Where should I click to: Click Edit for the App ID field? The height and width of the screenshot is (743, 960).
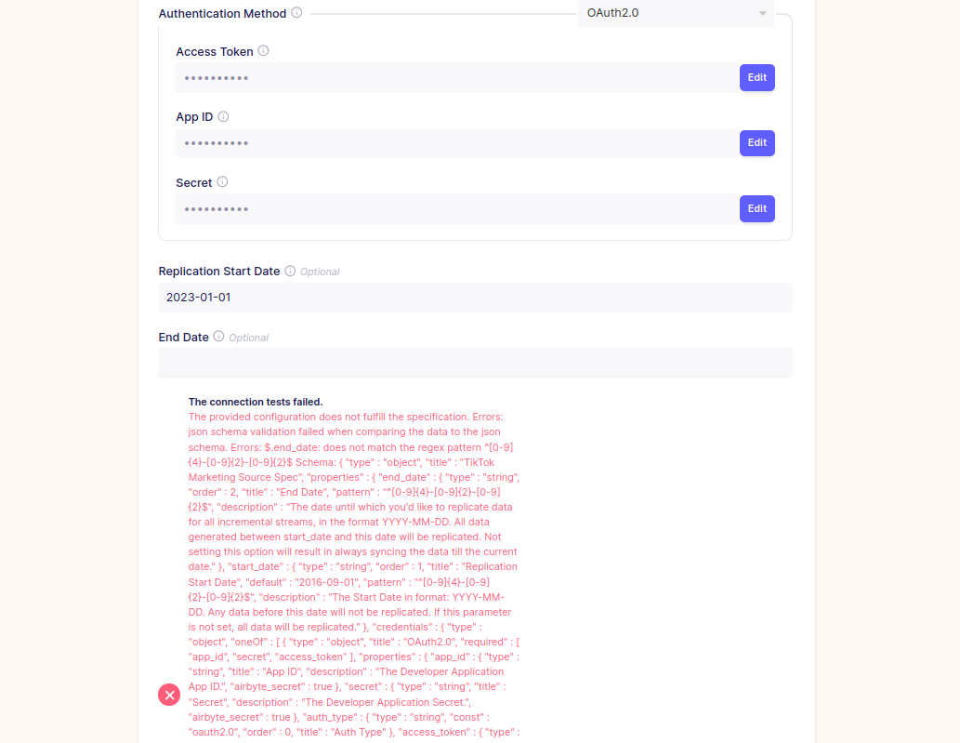(x=756, y=142)
